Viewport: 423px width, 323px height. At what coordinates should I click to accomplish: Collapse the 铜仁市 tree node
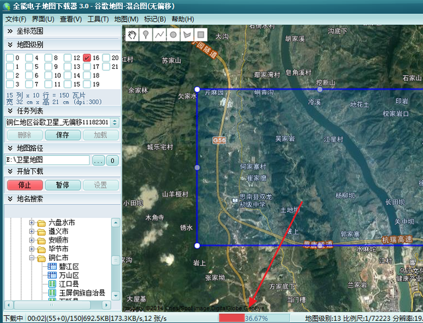32,258
